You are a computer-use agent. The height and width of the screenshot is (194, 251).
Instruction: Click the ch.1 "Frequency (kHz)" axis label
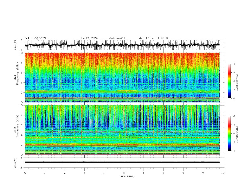click(17, 74)
